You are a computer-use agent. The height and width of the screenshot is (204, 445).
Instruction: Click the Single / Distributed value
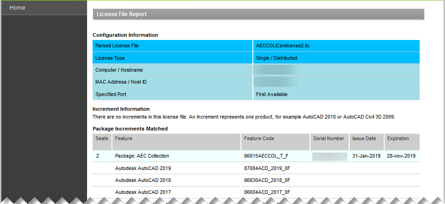point(276,58)
